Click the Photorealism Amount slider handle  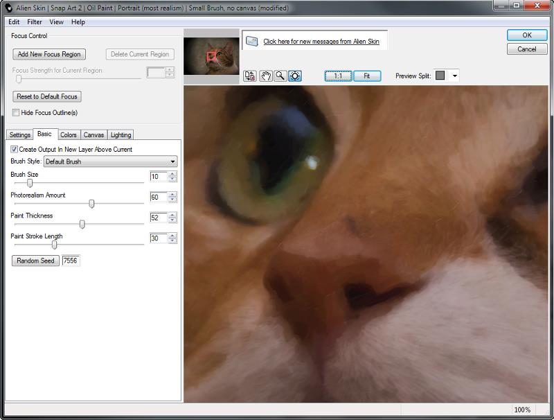91,203
